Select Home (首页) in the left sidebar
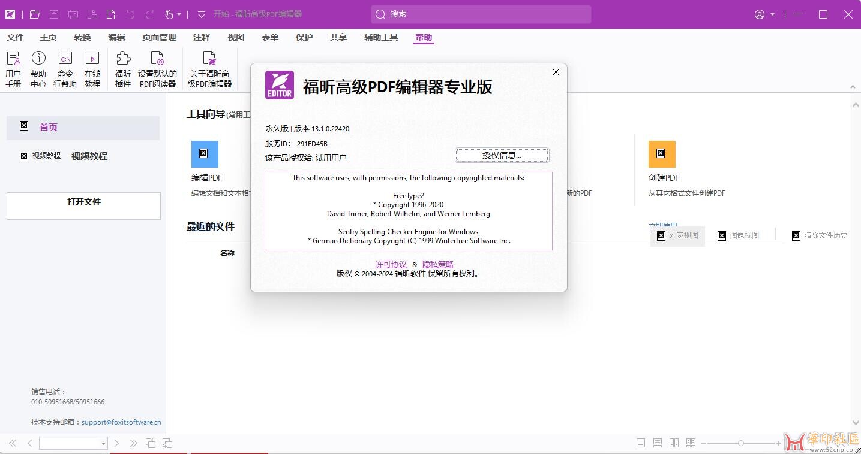Screen dimensions: 861x454 tap(83, 128)
